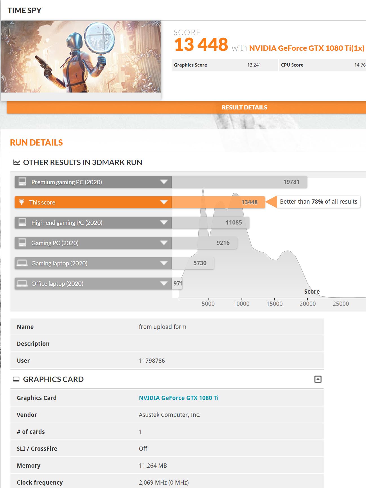This screenshot has width=366, height=488.
Task: Click the Time Spy benchmark thumbnail image
Action: (x=81, y=57)
